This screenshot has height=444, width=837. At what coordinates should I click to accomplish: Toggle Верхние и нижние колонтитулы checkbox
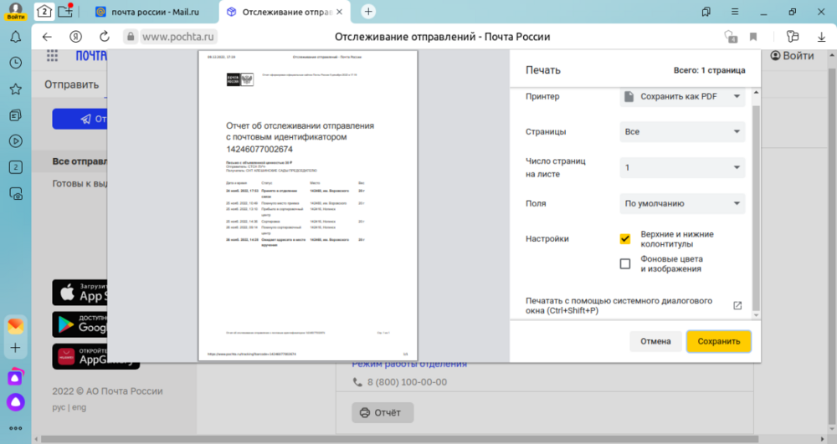point(625,239)
